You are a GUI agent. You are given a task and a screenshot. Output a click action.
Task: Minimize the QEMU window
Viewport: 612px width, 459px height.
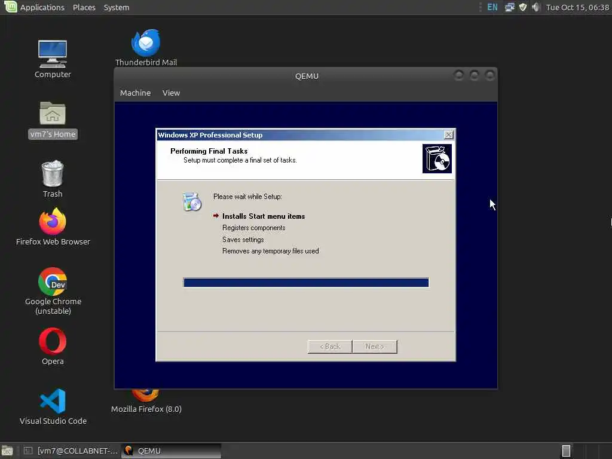(x=459, y=75)
